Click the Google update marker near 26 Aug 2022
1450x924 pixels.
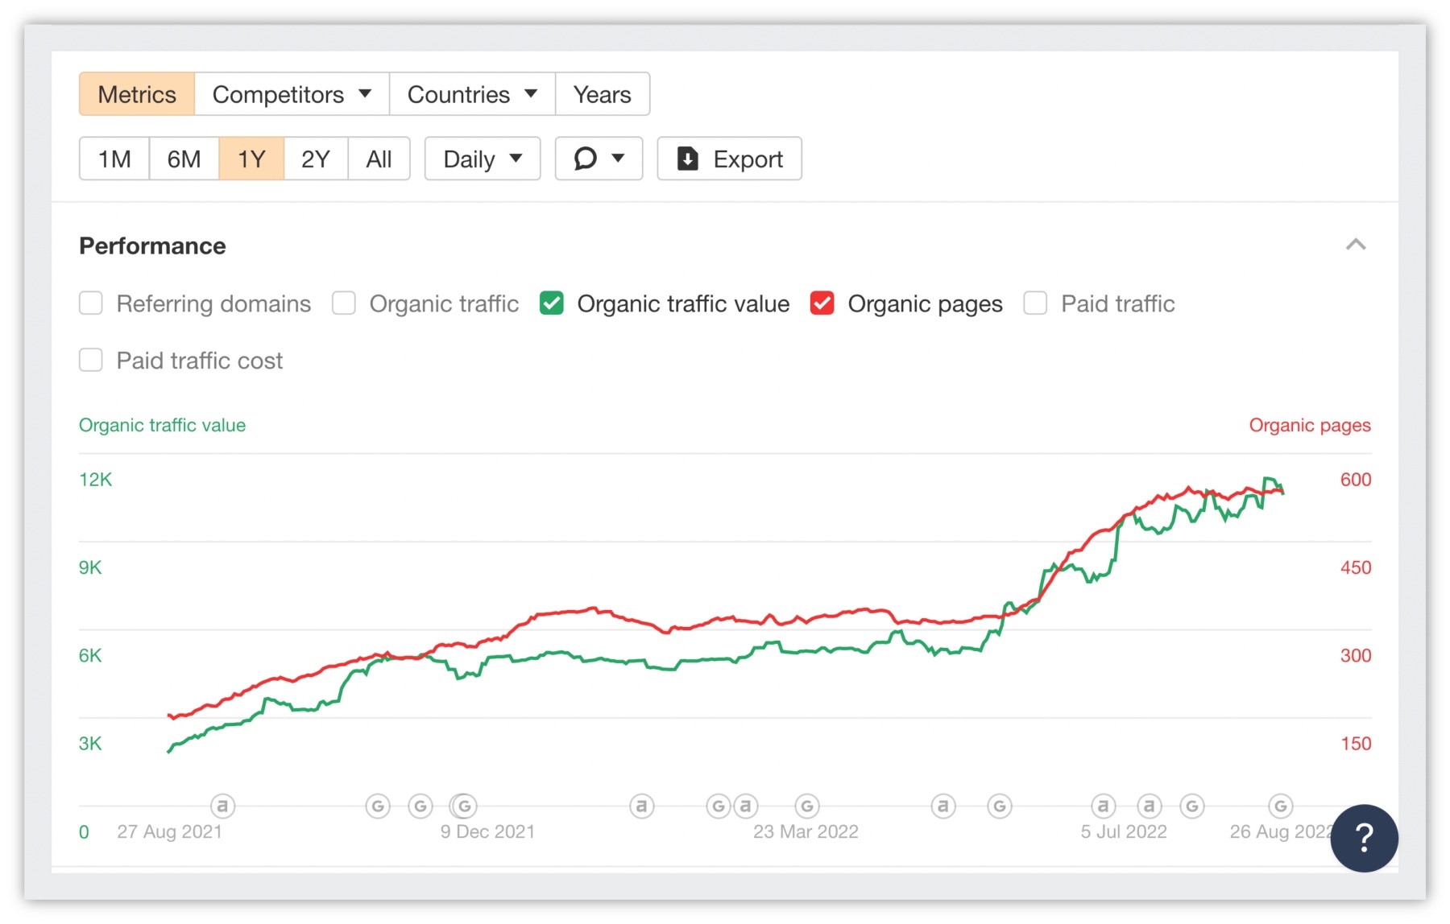(1279, 806)
